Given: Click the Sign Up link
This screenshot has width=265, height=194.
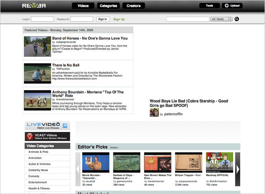Looking at the screenshot, I should tap(119, 19).
